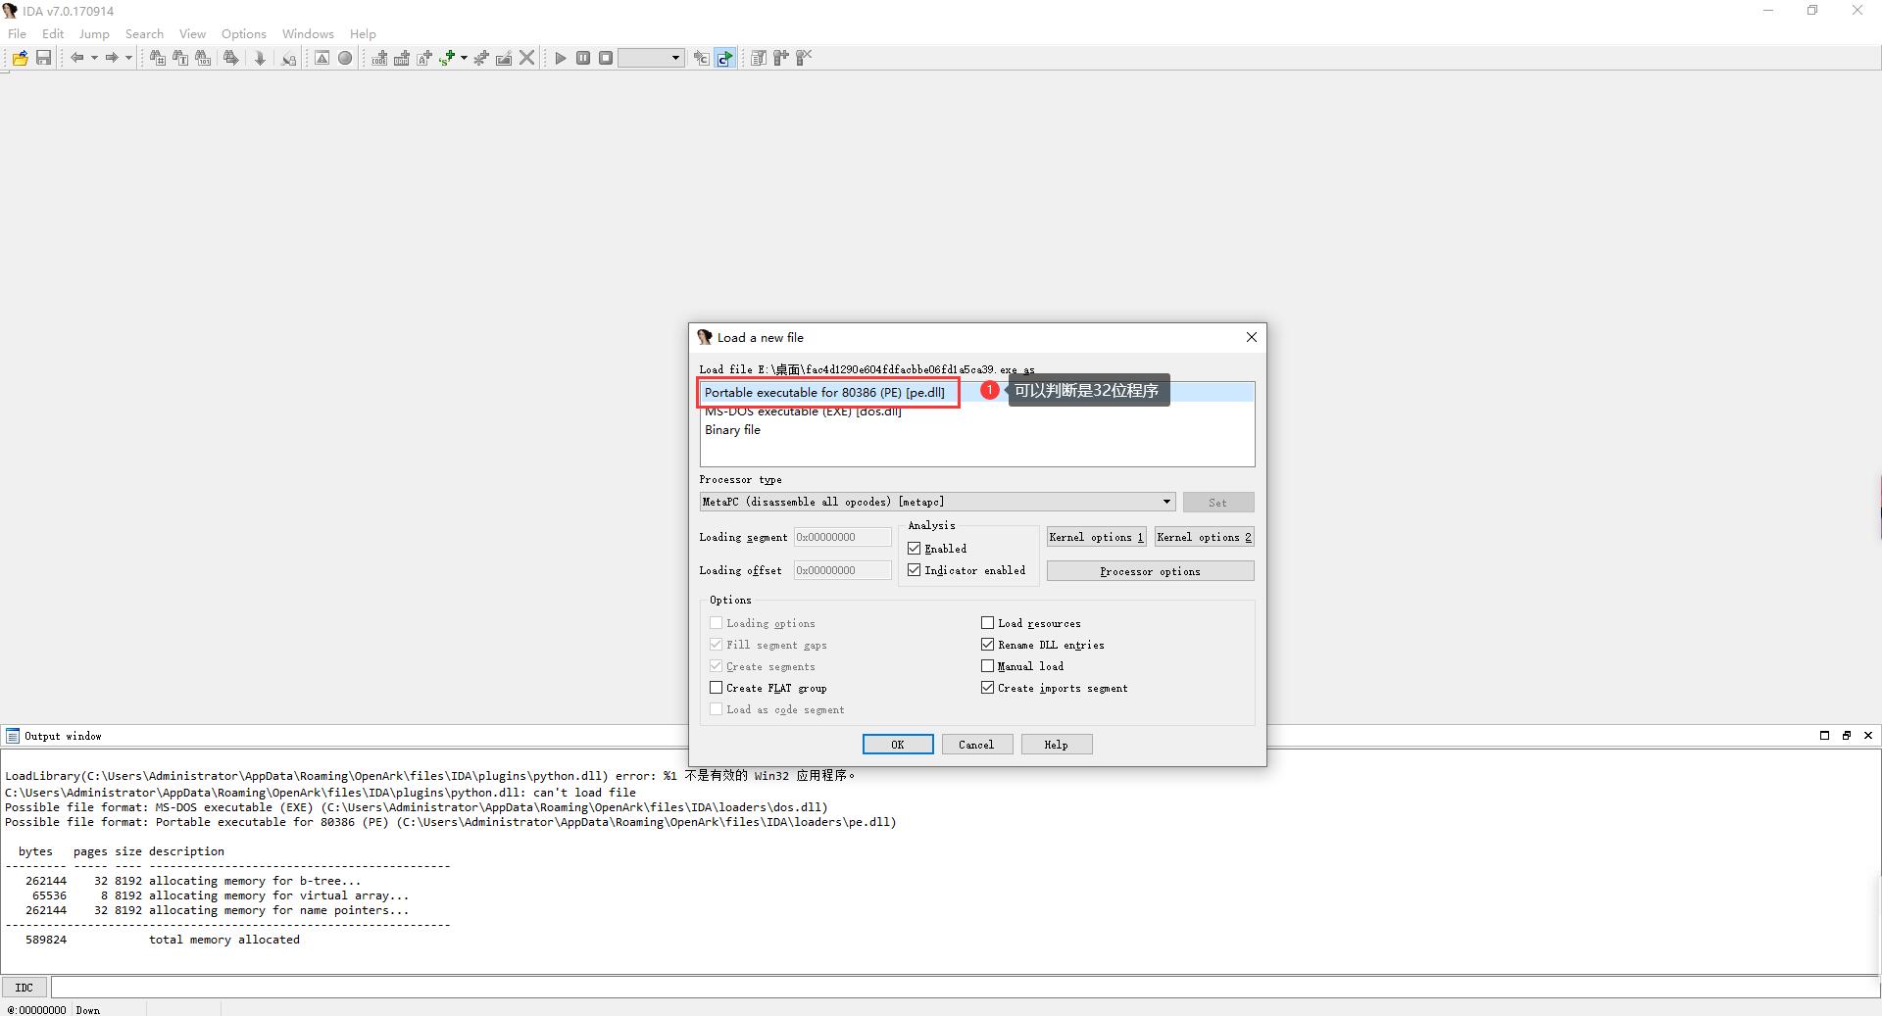Click the highlighted C with green arrow icon
The width and height of the screenshot is (1882, 1016).
(724, 58)
